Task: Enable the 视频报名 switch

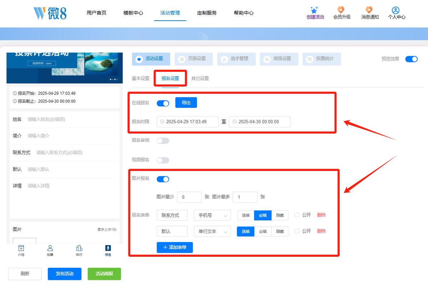Action: point(163,160)
